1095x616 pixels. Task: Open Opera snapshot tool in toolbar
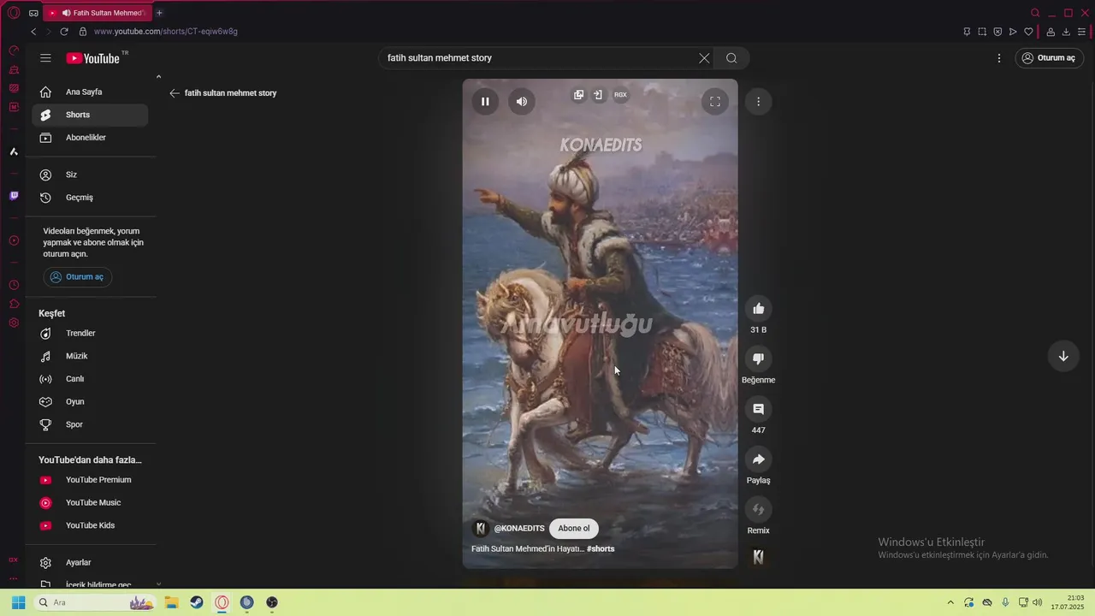coord(982,32)
